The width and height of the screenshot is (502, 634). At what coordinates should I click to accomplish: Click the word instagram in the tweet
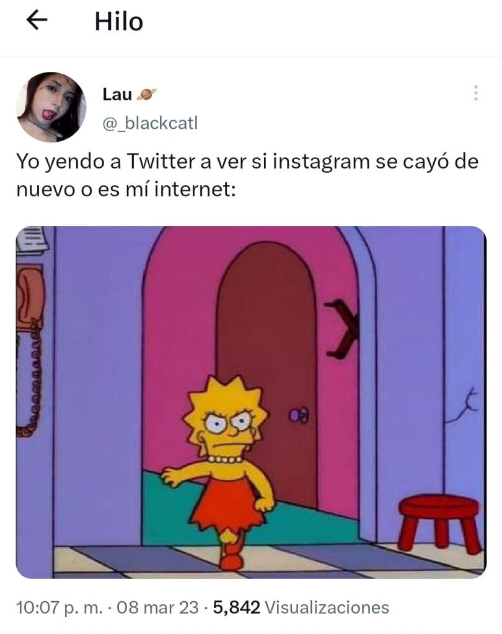[321, 163]
